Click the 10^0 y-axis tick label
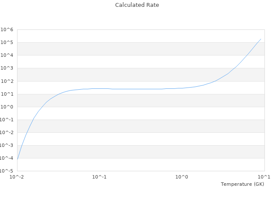This screenshot has height=205, width=273. [7, 107]
